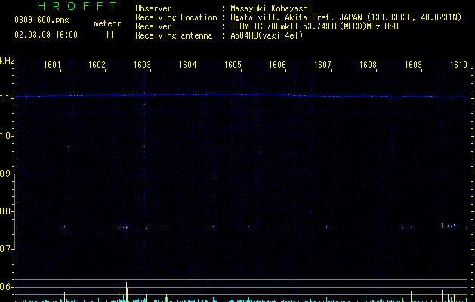
Task: Click the date 02.03.09 16:00
Action: (x=46, y=35)
